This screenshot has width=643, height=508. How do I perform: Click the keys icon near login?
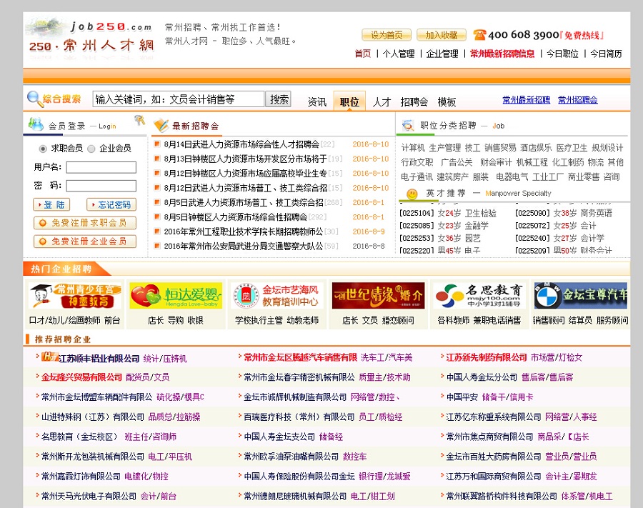coord(139,120)
